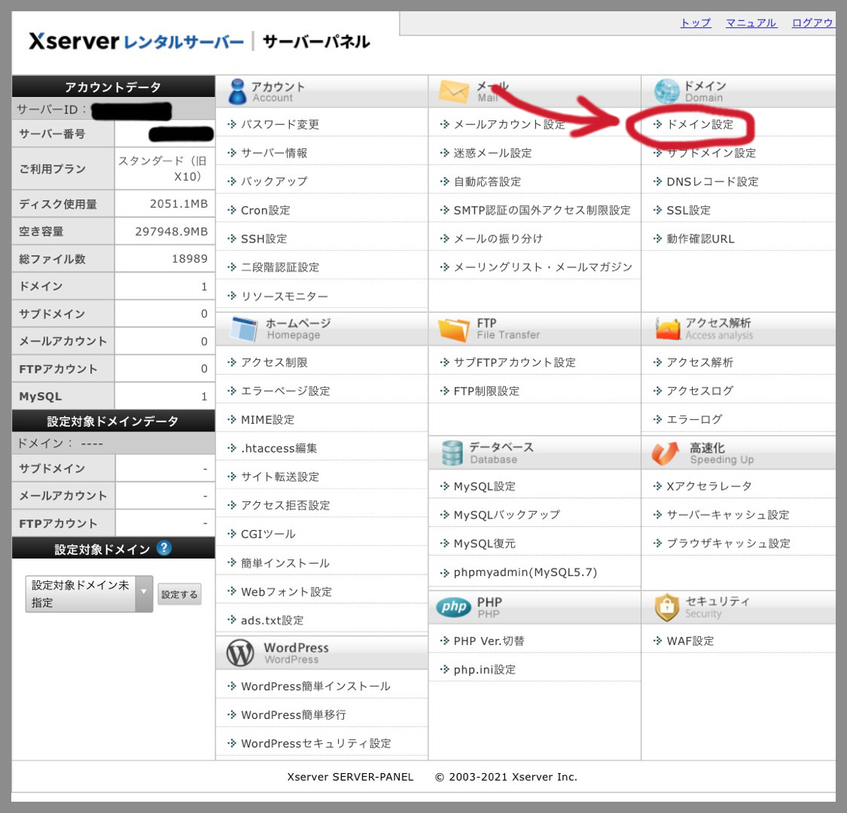Click the ログアウト link

point(814,23)
